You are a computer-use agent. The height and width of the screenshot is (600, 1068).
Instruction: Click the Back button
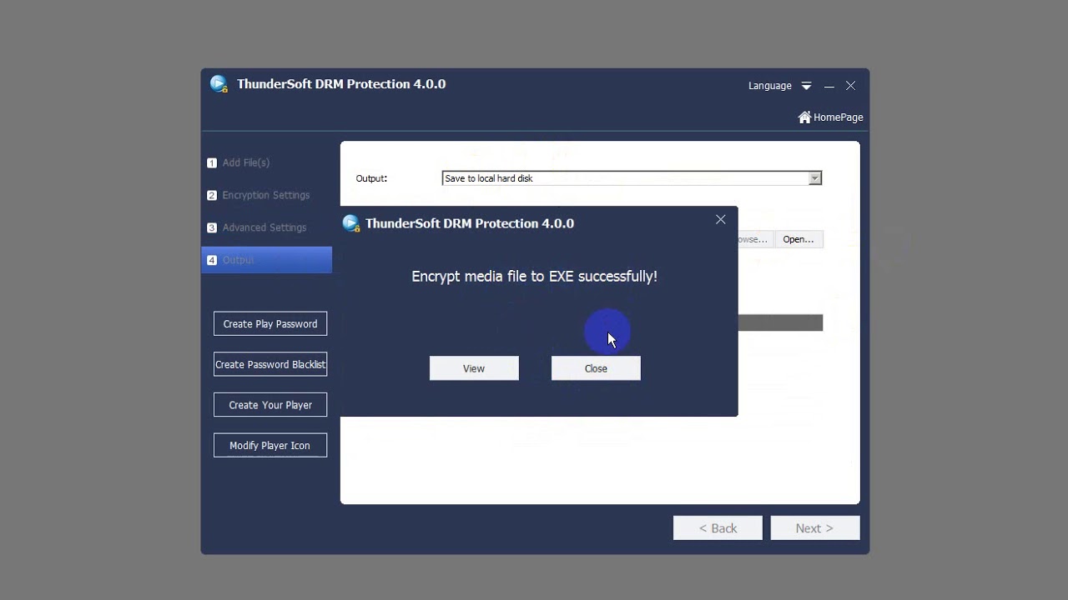(x=718, y=528)
